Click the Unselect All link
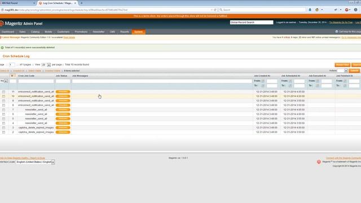361x203 pixels. pyautogui.click(x=19, y=71)
